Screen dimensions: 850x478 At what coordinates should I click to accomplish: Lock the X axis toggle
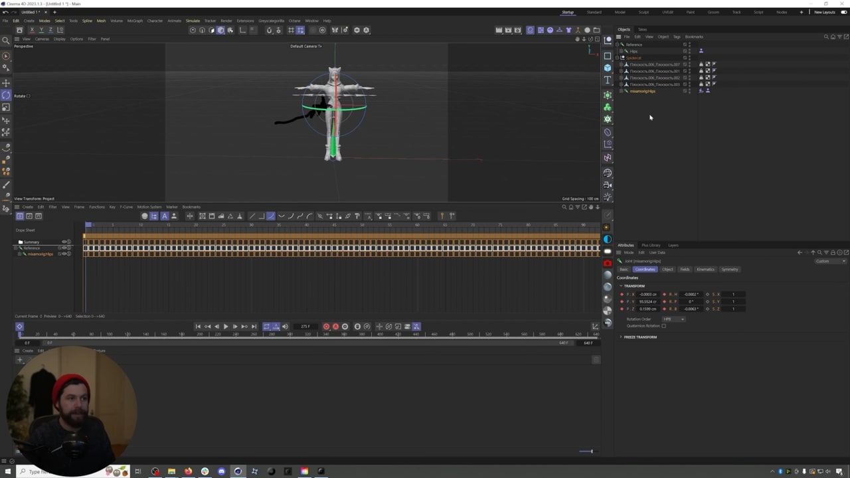(x=33, y=30)
